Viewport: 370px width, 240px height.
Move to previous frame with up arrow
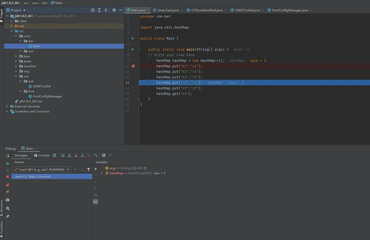(75, 170)
